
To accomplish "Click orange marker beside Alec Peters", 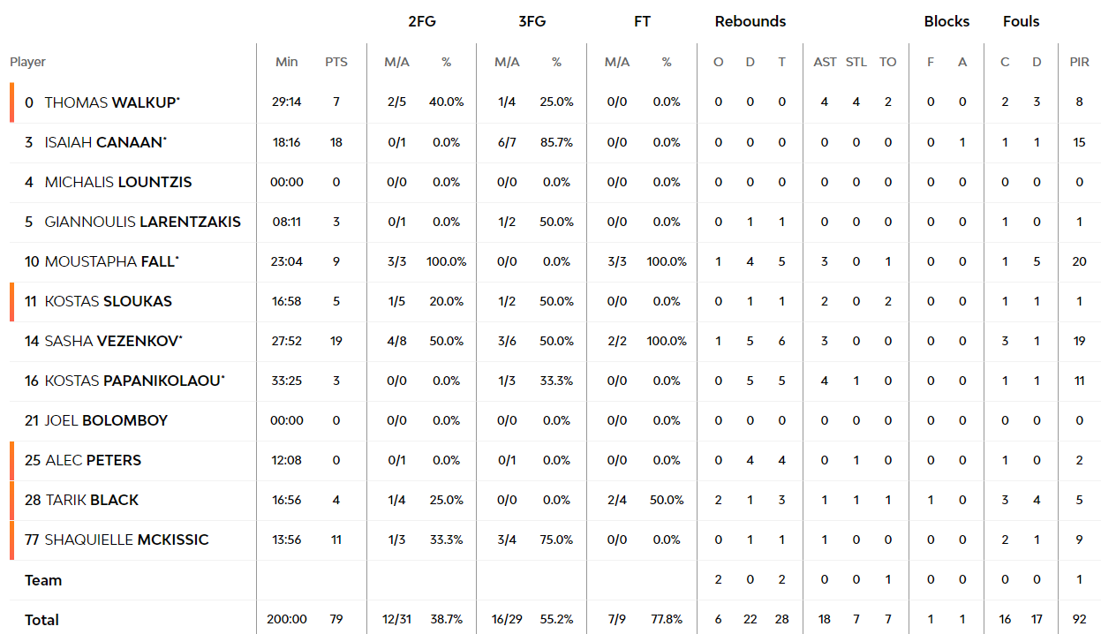I will 12,460.
